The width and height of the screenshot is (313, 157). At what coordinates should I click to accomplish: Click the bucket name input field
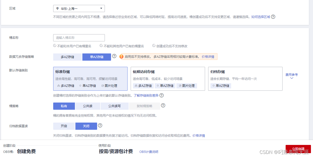coord(79,38)
